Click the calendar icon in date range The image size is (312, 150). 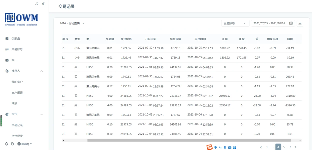click(x=291, y=23)
